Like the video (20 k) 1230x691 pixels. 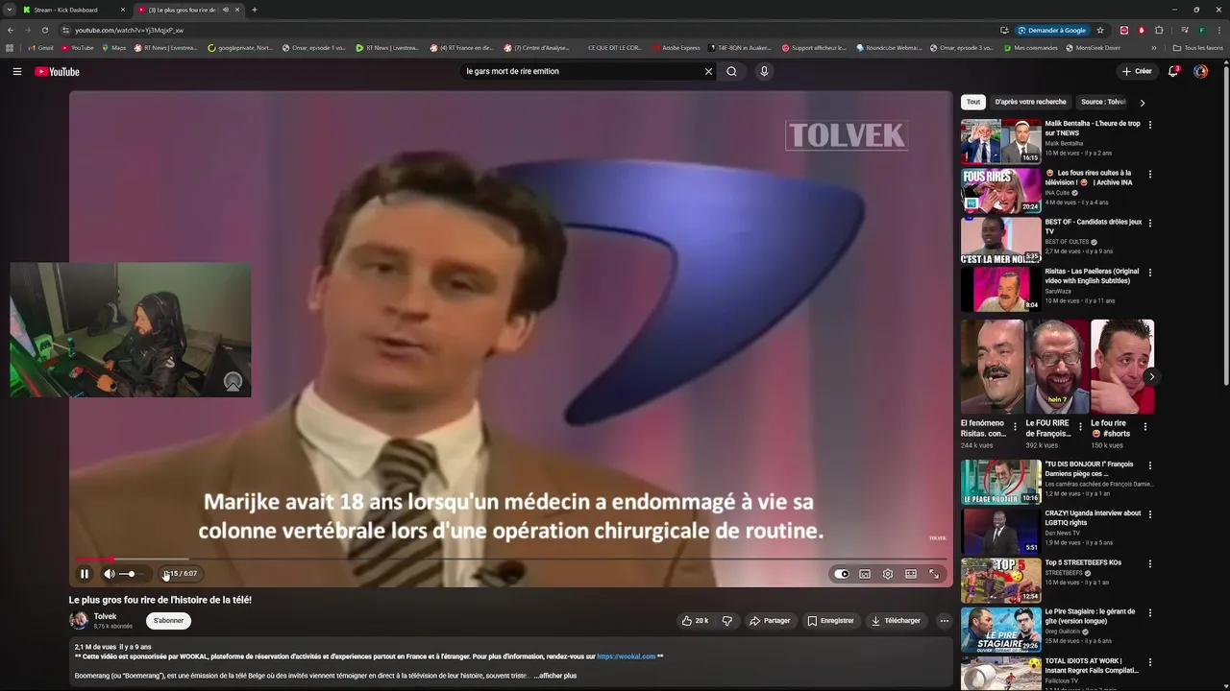point(695,621)
